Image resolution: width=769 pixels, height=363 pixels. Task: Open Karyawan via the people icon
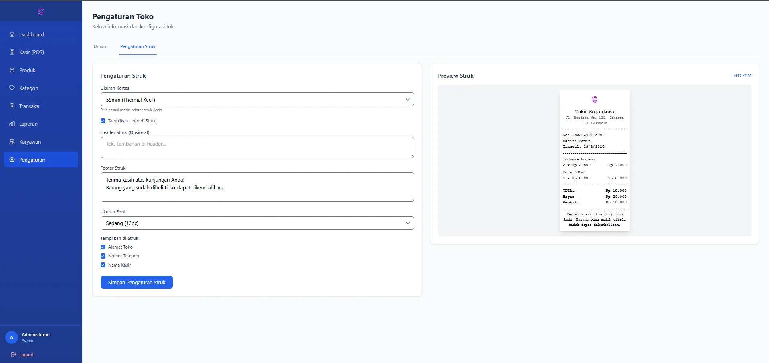pos(12,142)
